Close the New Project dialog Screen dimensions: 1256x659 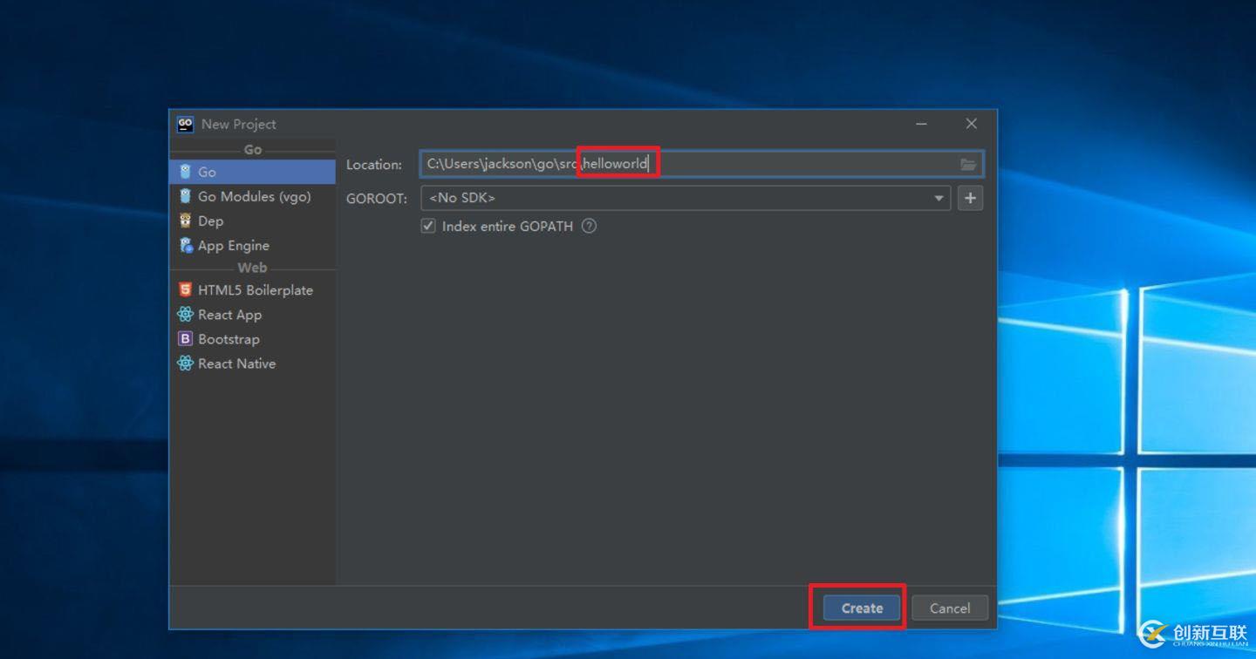point(971,124)
